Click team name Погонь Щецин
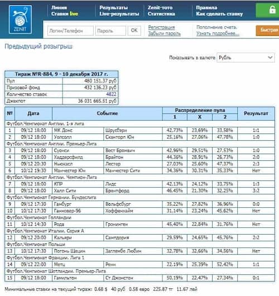Screen dimensions: 279x296 point(69,251)
